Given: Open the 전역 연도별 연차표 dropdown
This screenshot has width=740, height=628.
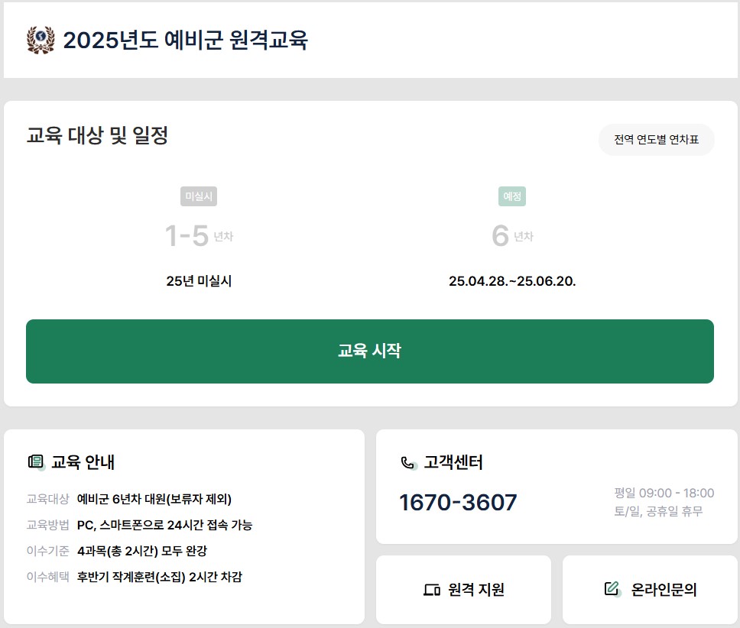Looking at the screenshot, I should point(656,141).
